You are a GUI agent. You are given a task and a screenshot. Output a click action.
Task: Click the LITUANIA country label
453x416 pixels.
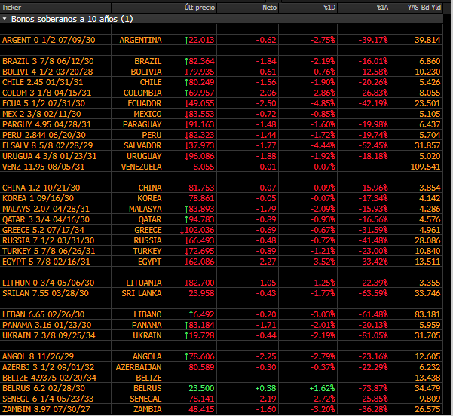point(144,283)
